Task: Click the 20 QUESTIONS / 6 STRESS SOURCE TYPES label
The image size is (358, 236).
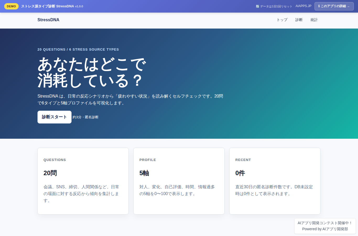Action: click(x=78, y=50)
